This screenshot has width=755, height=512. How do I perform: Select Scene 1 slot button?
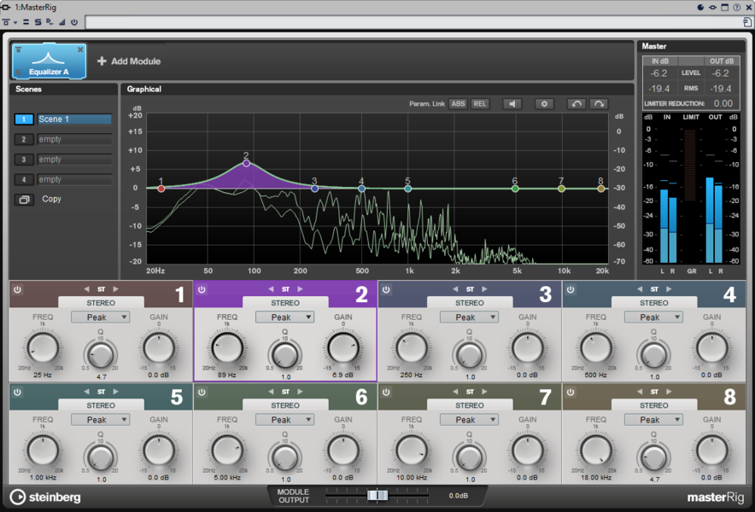point(24,119)
